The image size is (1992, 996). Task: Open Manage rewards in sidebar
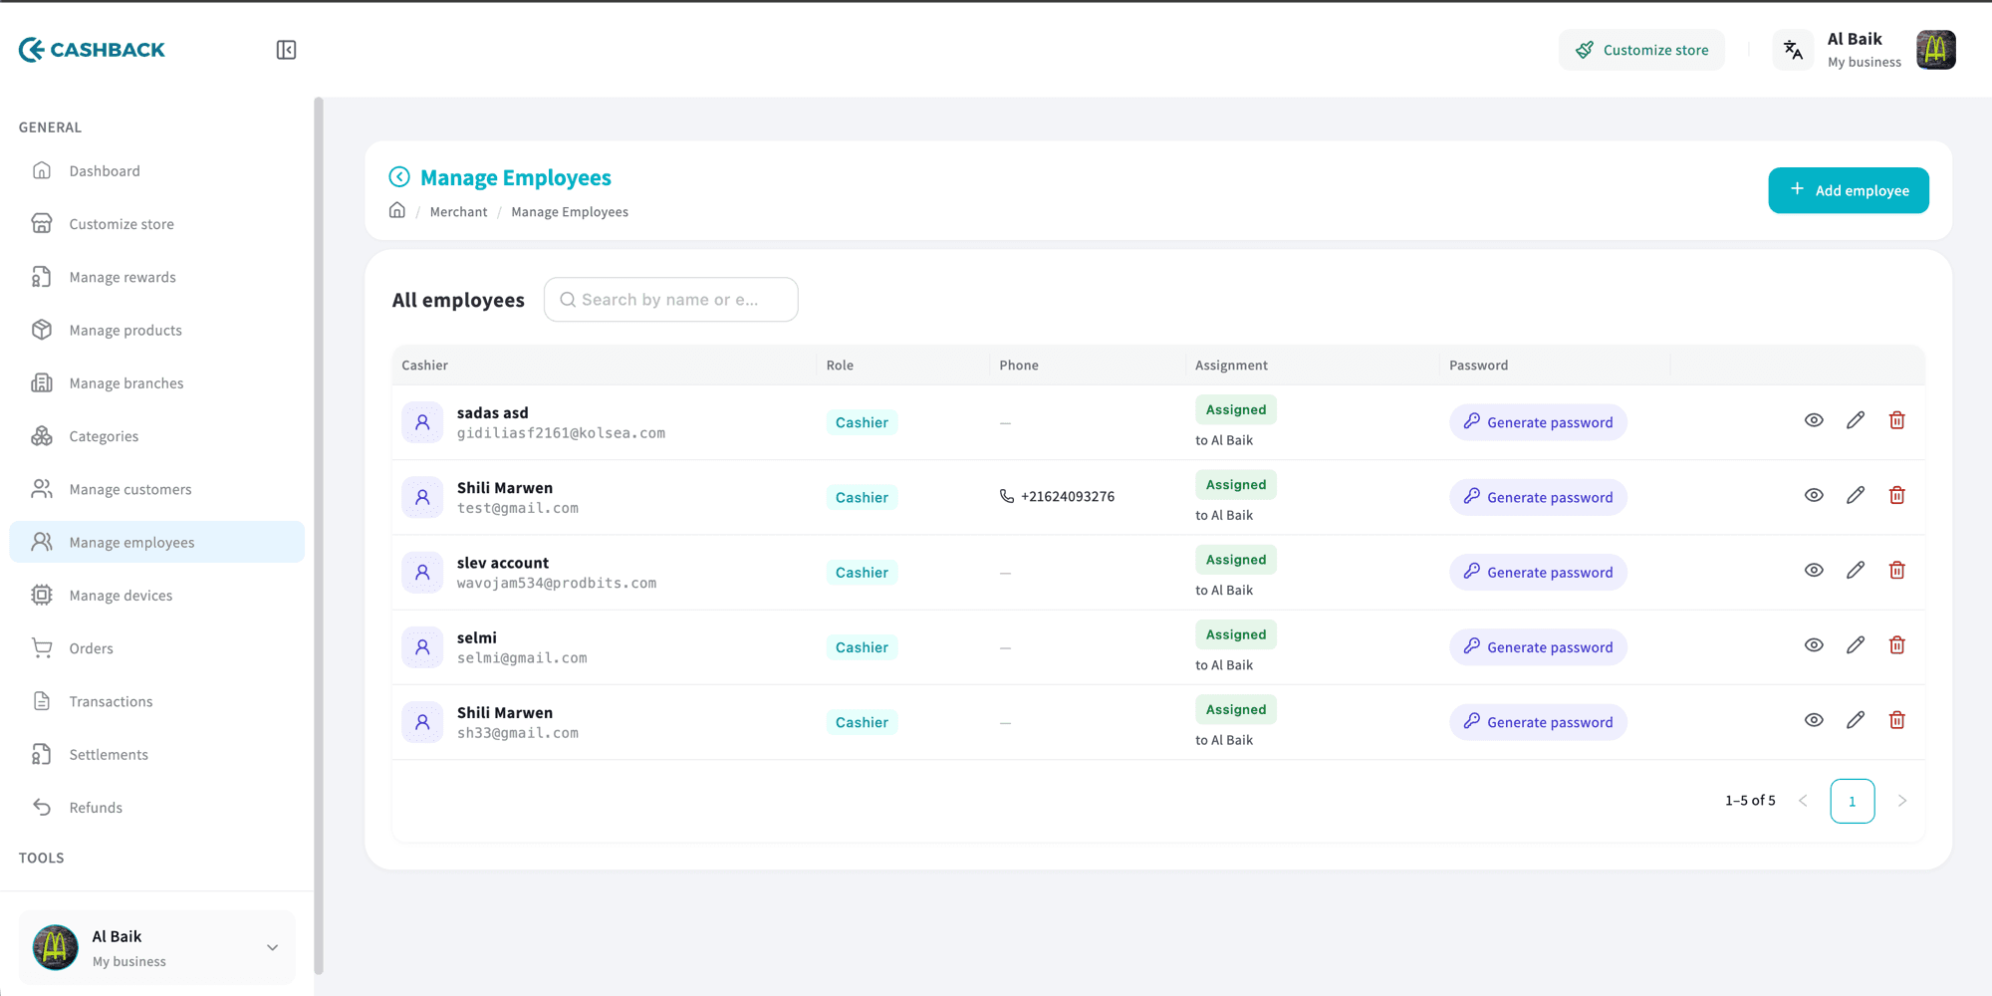(x=156, y=277)
